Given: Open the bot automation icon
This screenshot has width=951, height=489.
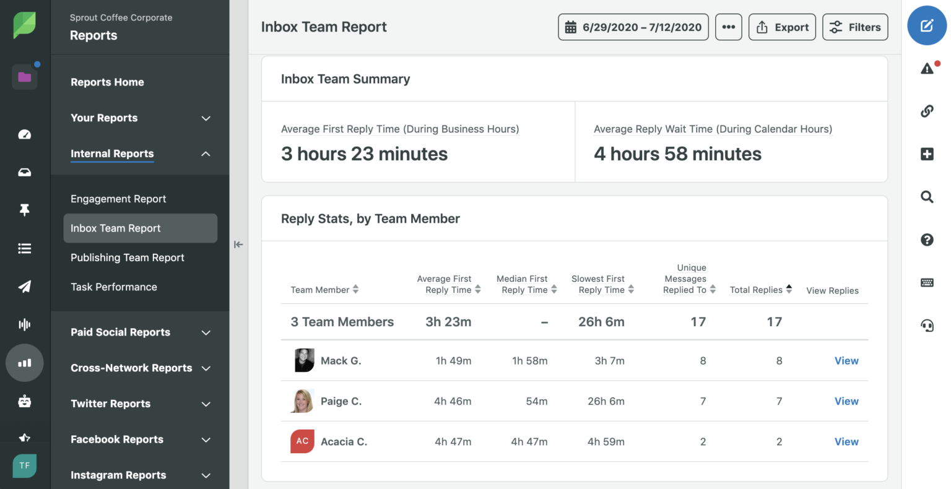Looking at the screenshot, I should [25, 401].
